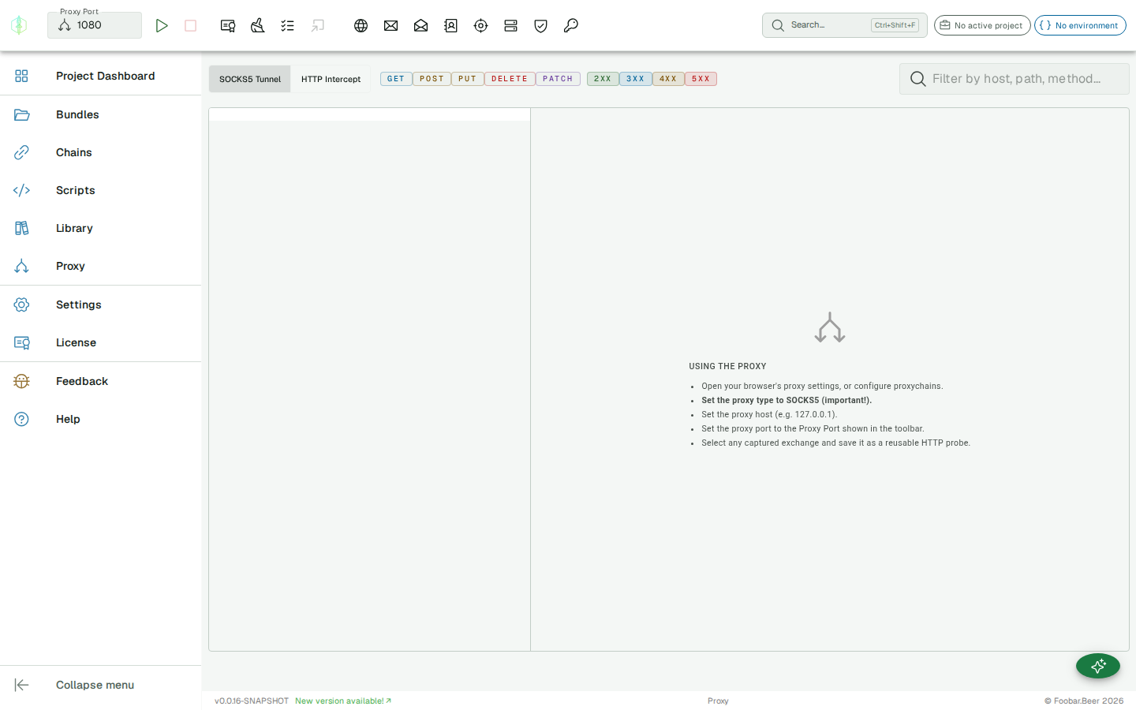Click the opened envelope icon
This screenshot has height=710, width=1136.
coord(420,26)
